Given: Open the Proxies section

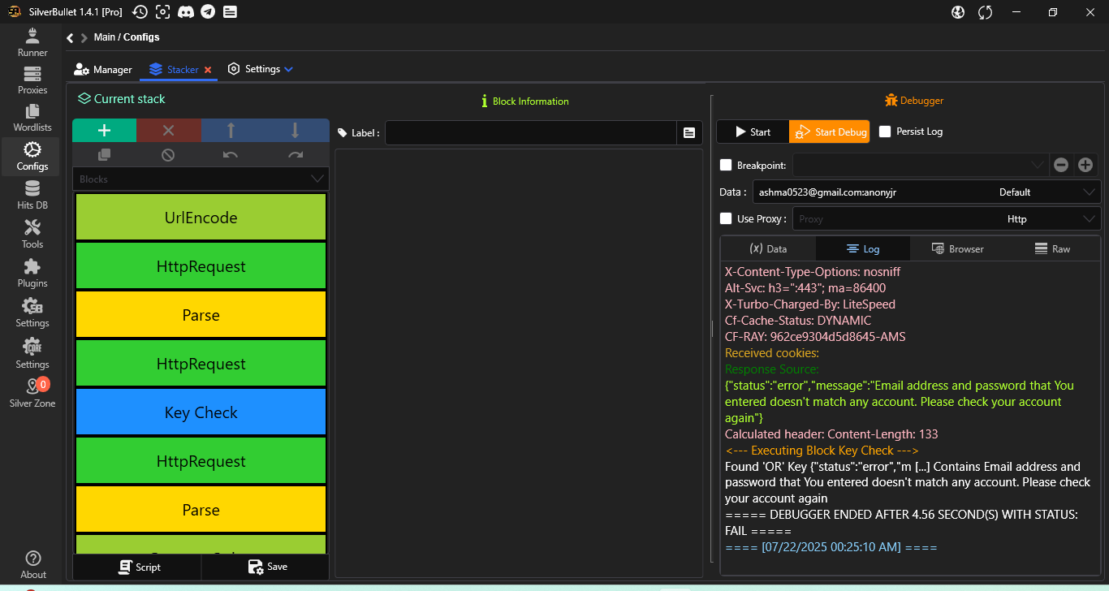Looking at the screenshot, I should pos(32,80).
